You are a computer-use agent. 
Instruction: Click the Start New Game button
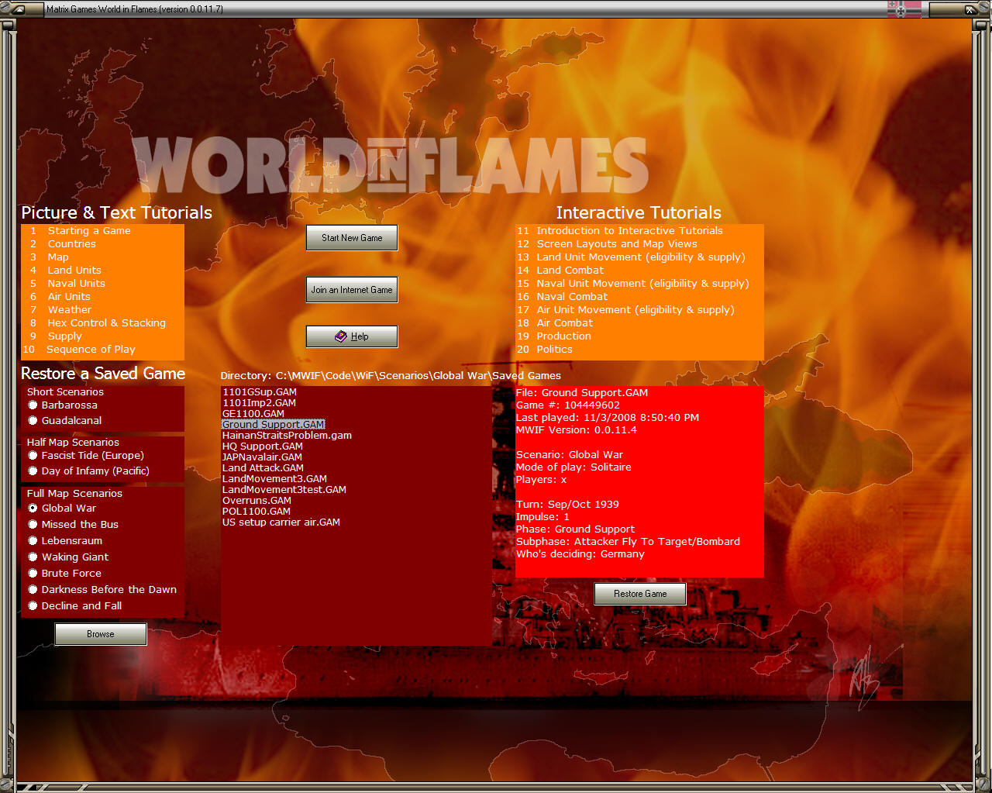tap(352, 238)
